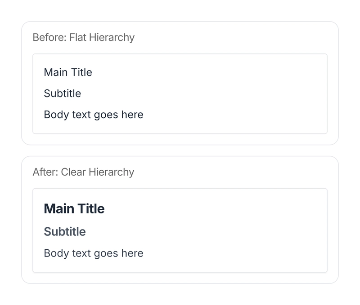
Task: Click the "Before: Flat Hierarchy" heading
Action: coord(83,37)
